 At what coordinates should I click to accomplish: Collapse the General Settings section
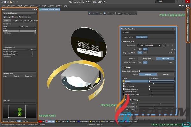122,42
